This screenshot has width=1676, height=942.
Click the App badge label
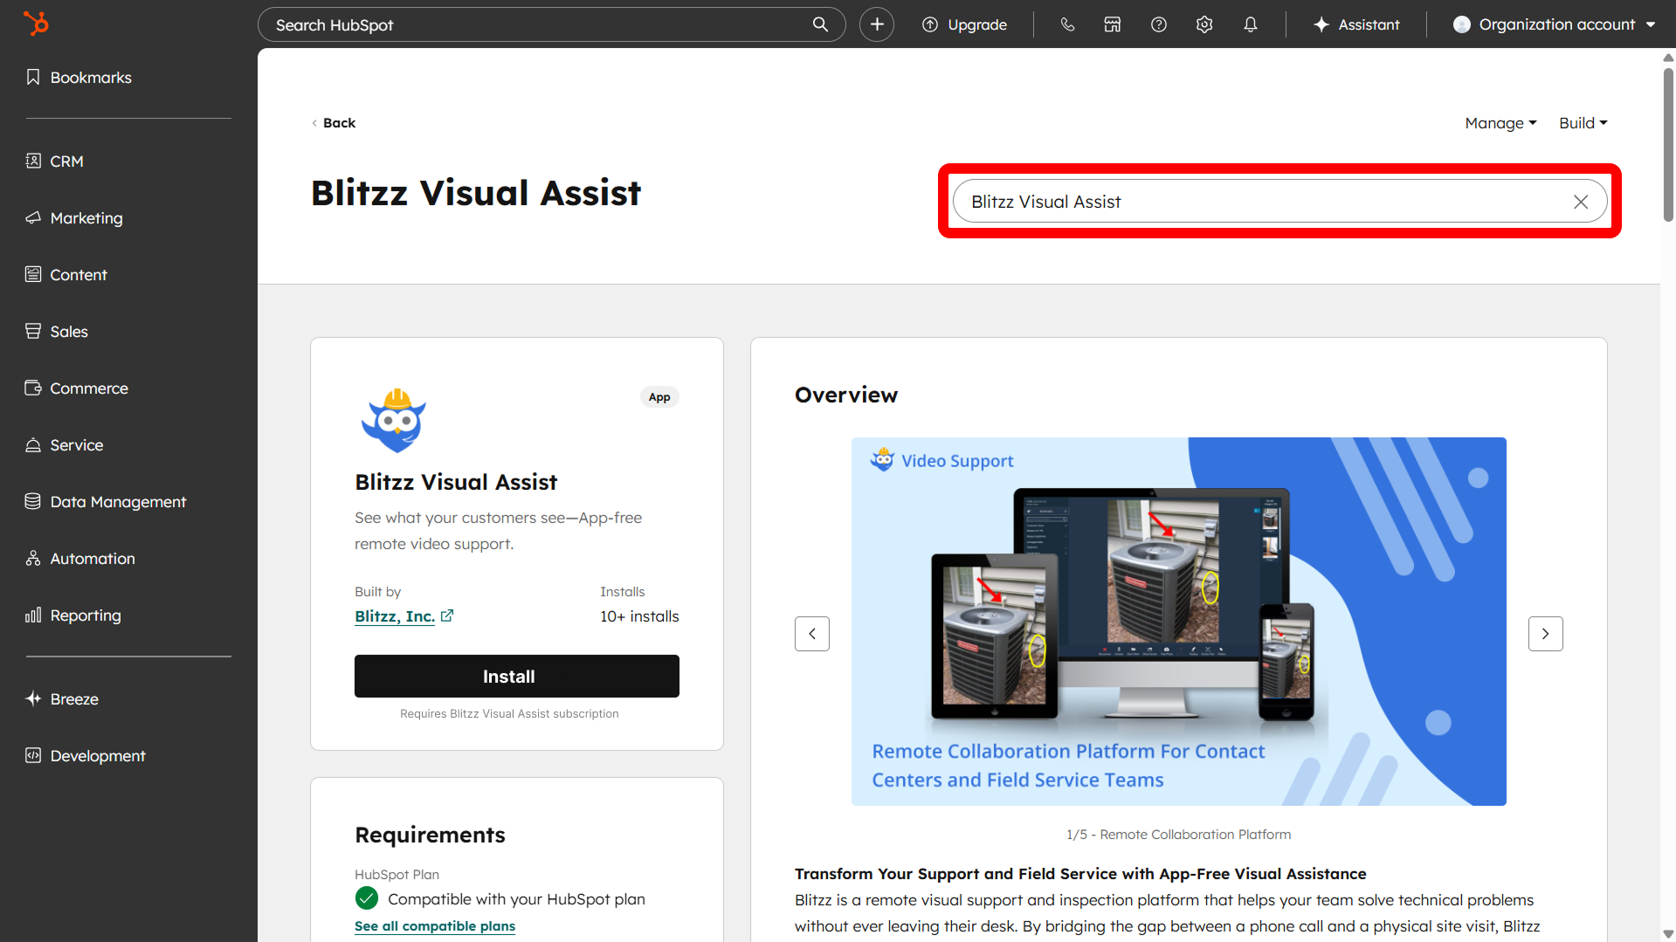pos(659,397)
